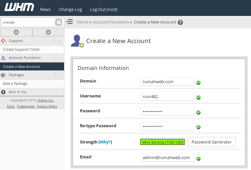
Task: Open help for Create a New Account
Action: tap(180, 22)
